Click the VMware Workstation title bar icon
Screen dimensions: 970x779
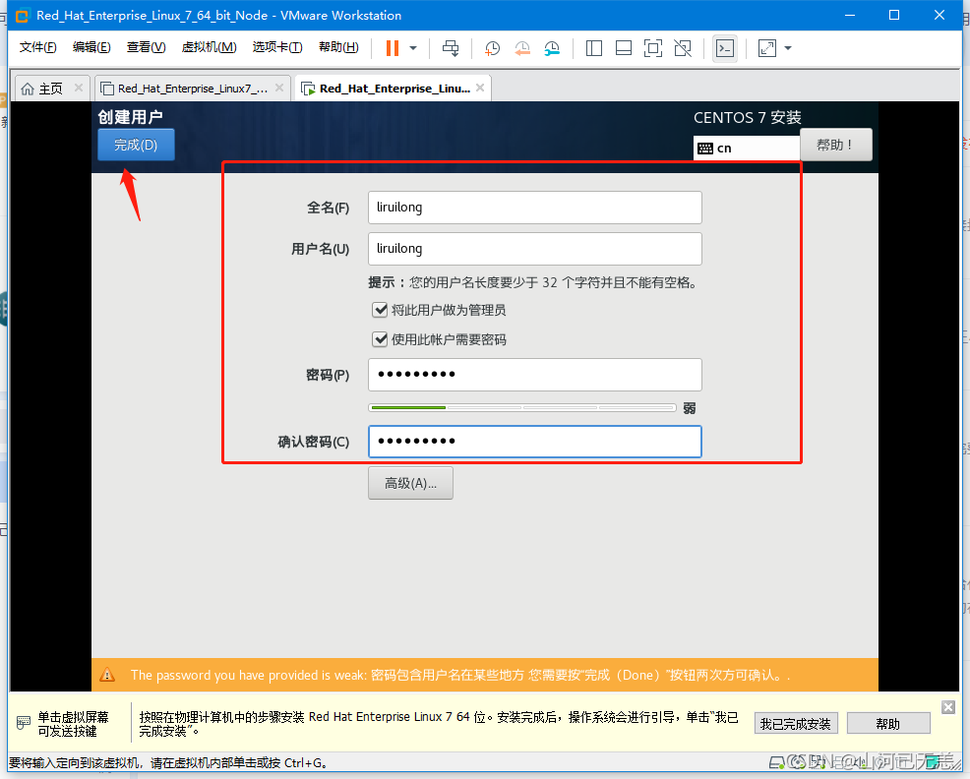tap(23, 16)
